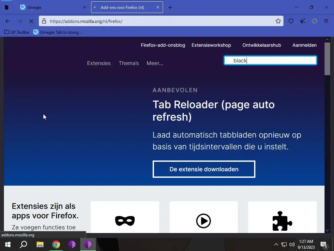Open Windows taskbar search
Viewport: 334px width, 251px height.
(23, 244)
